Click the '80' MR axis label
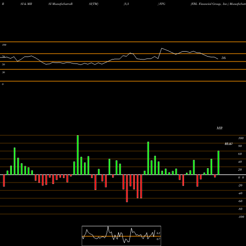The height and width of the screenshot is (246, 246). point(240,146)
